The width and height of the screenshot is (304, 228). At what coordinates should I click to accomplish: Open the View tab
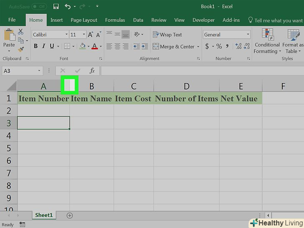point(179,20)
